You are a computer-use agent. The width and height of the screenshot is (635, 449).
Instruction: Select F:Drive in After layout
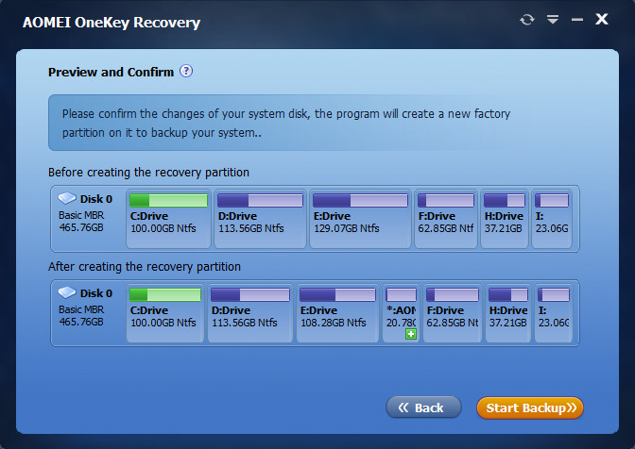pyautogui.click(x=453, y=313)
